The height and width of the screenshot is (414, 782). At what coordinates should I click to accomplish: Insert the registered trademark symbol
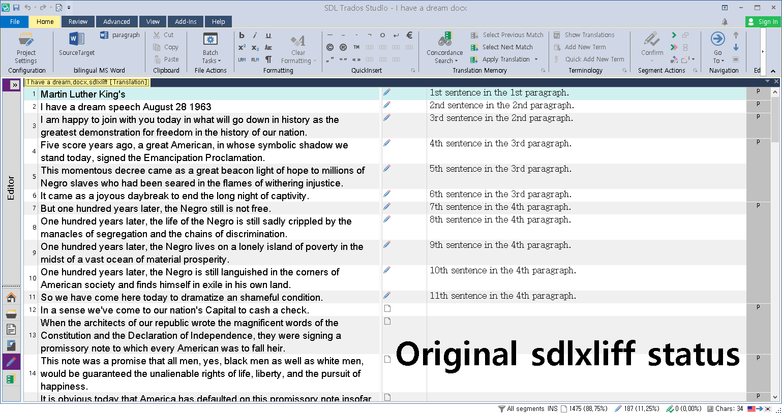(343, 47)
